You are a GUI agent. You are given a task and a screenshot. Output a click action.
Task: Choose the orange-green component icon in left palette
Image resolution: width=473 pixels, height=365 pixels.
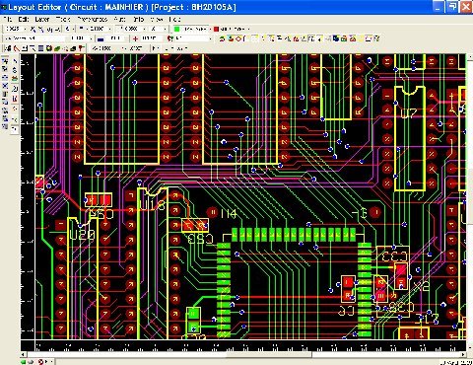pyautogui.click(x=15, y=79)
